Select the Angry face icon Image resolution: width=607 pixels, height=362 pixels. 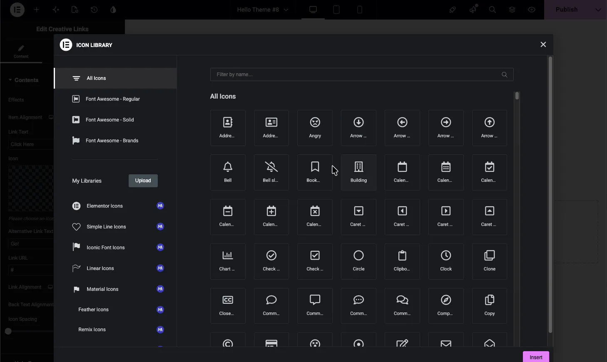tap(315, 128)
